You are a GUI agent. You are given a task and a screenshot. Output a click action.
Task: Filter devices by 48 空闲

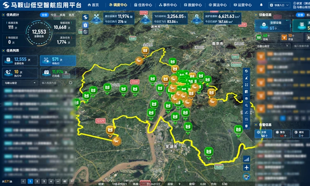[266, 37]
